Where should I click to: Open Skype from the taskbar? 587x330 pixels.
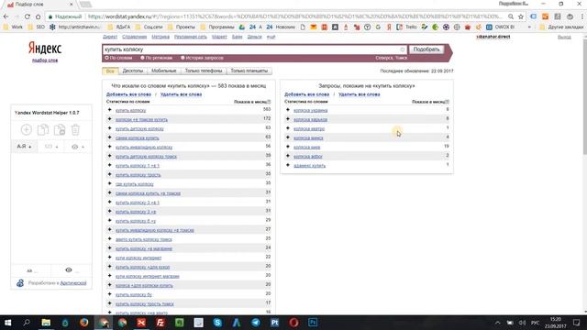pos(217,322)
